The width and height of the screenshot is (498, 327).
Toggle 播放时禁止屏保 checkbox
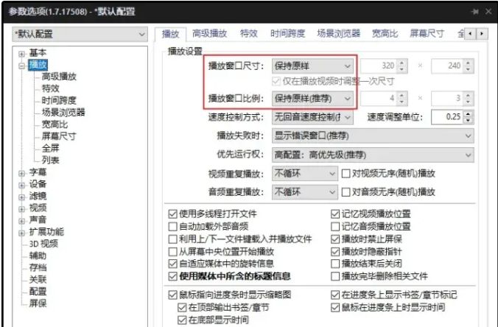click(x=335, y=239)
